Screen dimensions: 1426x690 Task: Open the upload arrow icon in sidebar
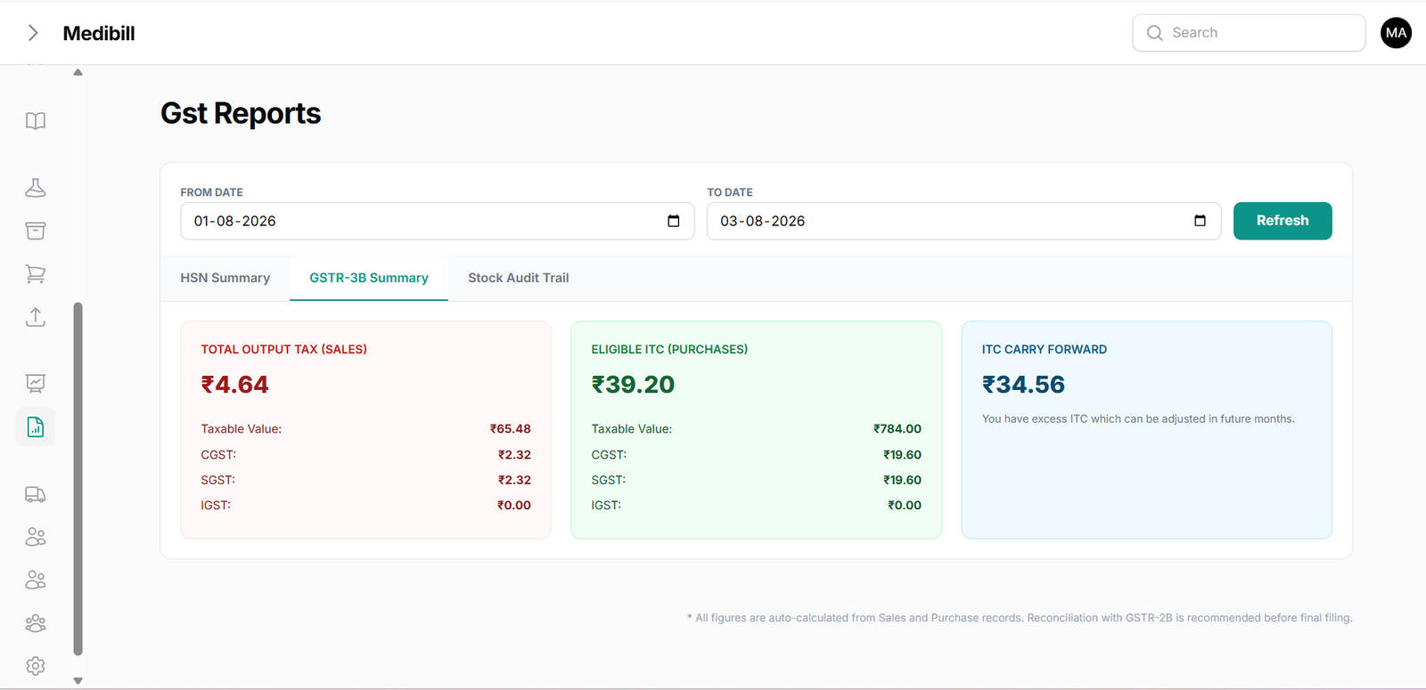tap(36, 317)
